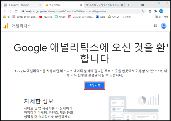
Task: Open the Google apps grid
Action: pos(155,26)
